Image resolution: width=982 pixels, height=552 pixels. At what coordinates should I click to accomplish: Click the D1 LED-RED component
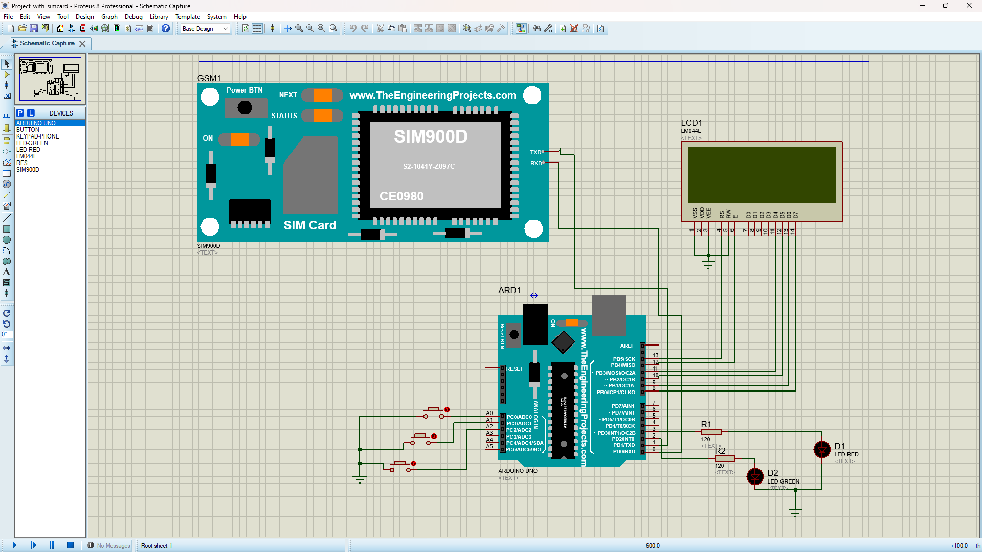(x=822, y=449)
